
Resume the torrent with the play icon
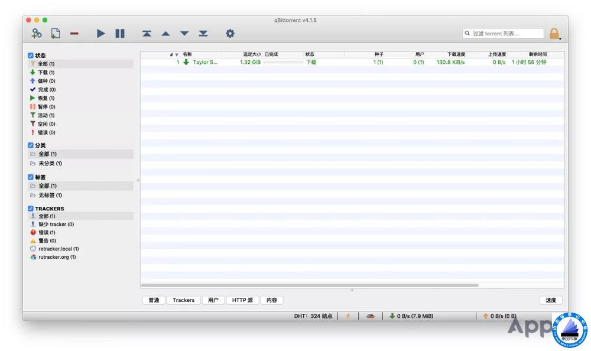(x=101, y=34)
